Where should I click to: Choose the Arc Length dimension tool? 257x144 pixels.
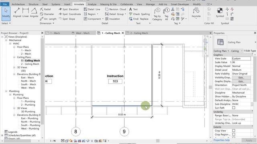coord(48,19)
